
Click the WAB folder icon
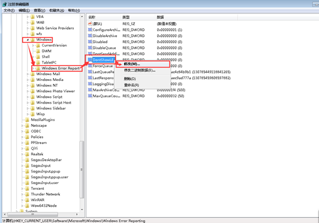33,22
